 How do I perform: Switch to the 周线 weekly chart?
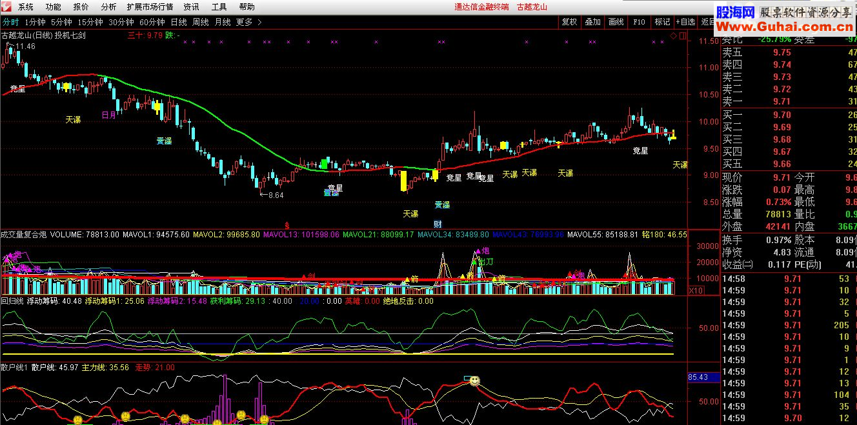coord(201,22)
